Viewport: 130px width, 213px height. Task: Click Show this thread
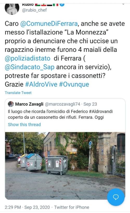24,124
